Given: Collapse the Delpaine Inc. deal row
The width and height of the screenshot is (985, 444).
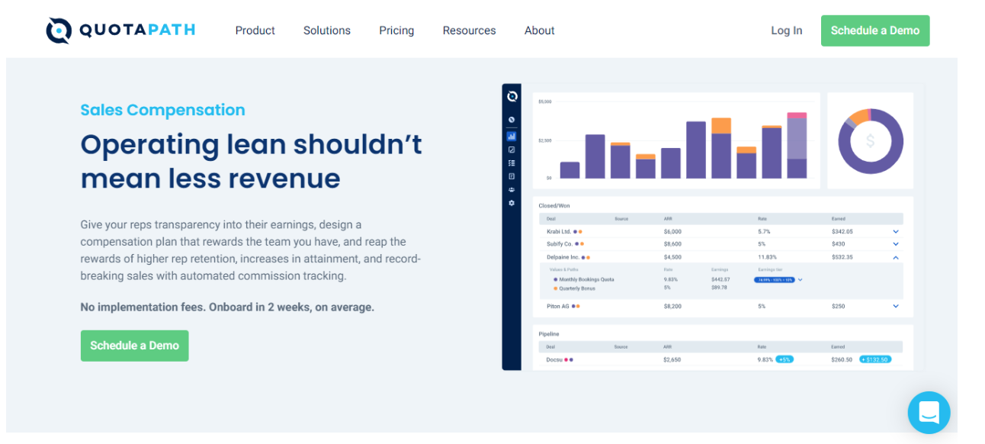Looking at the screenshot, I should (896, 257).
